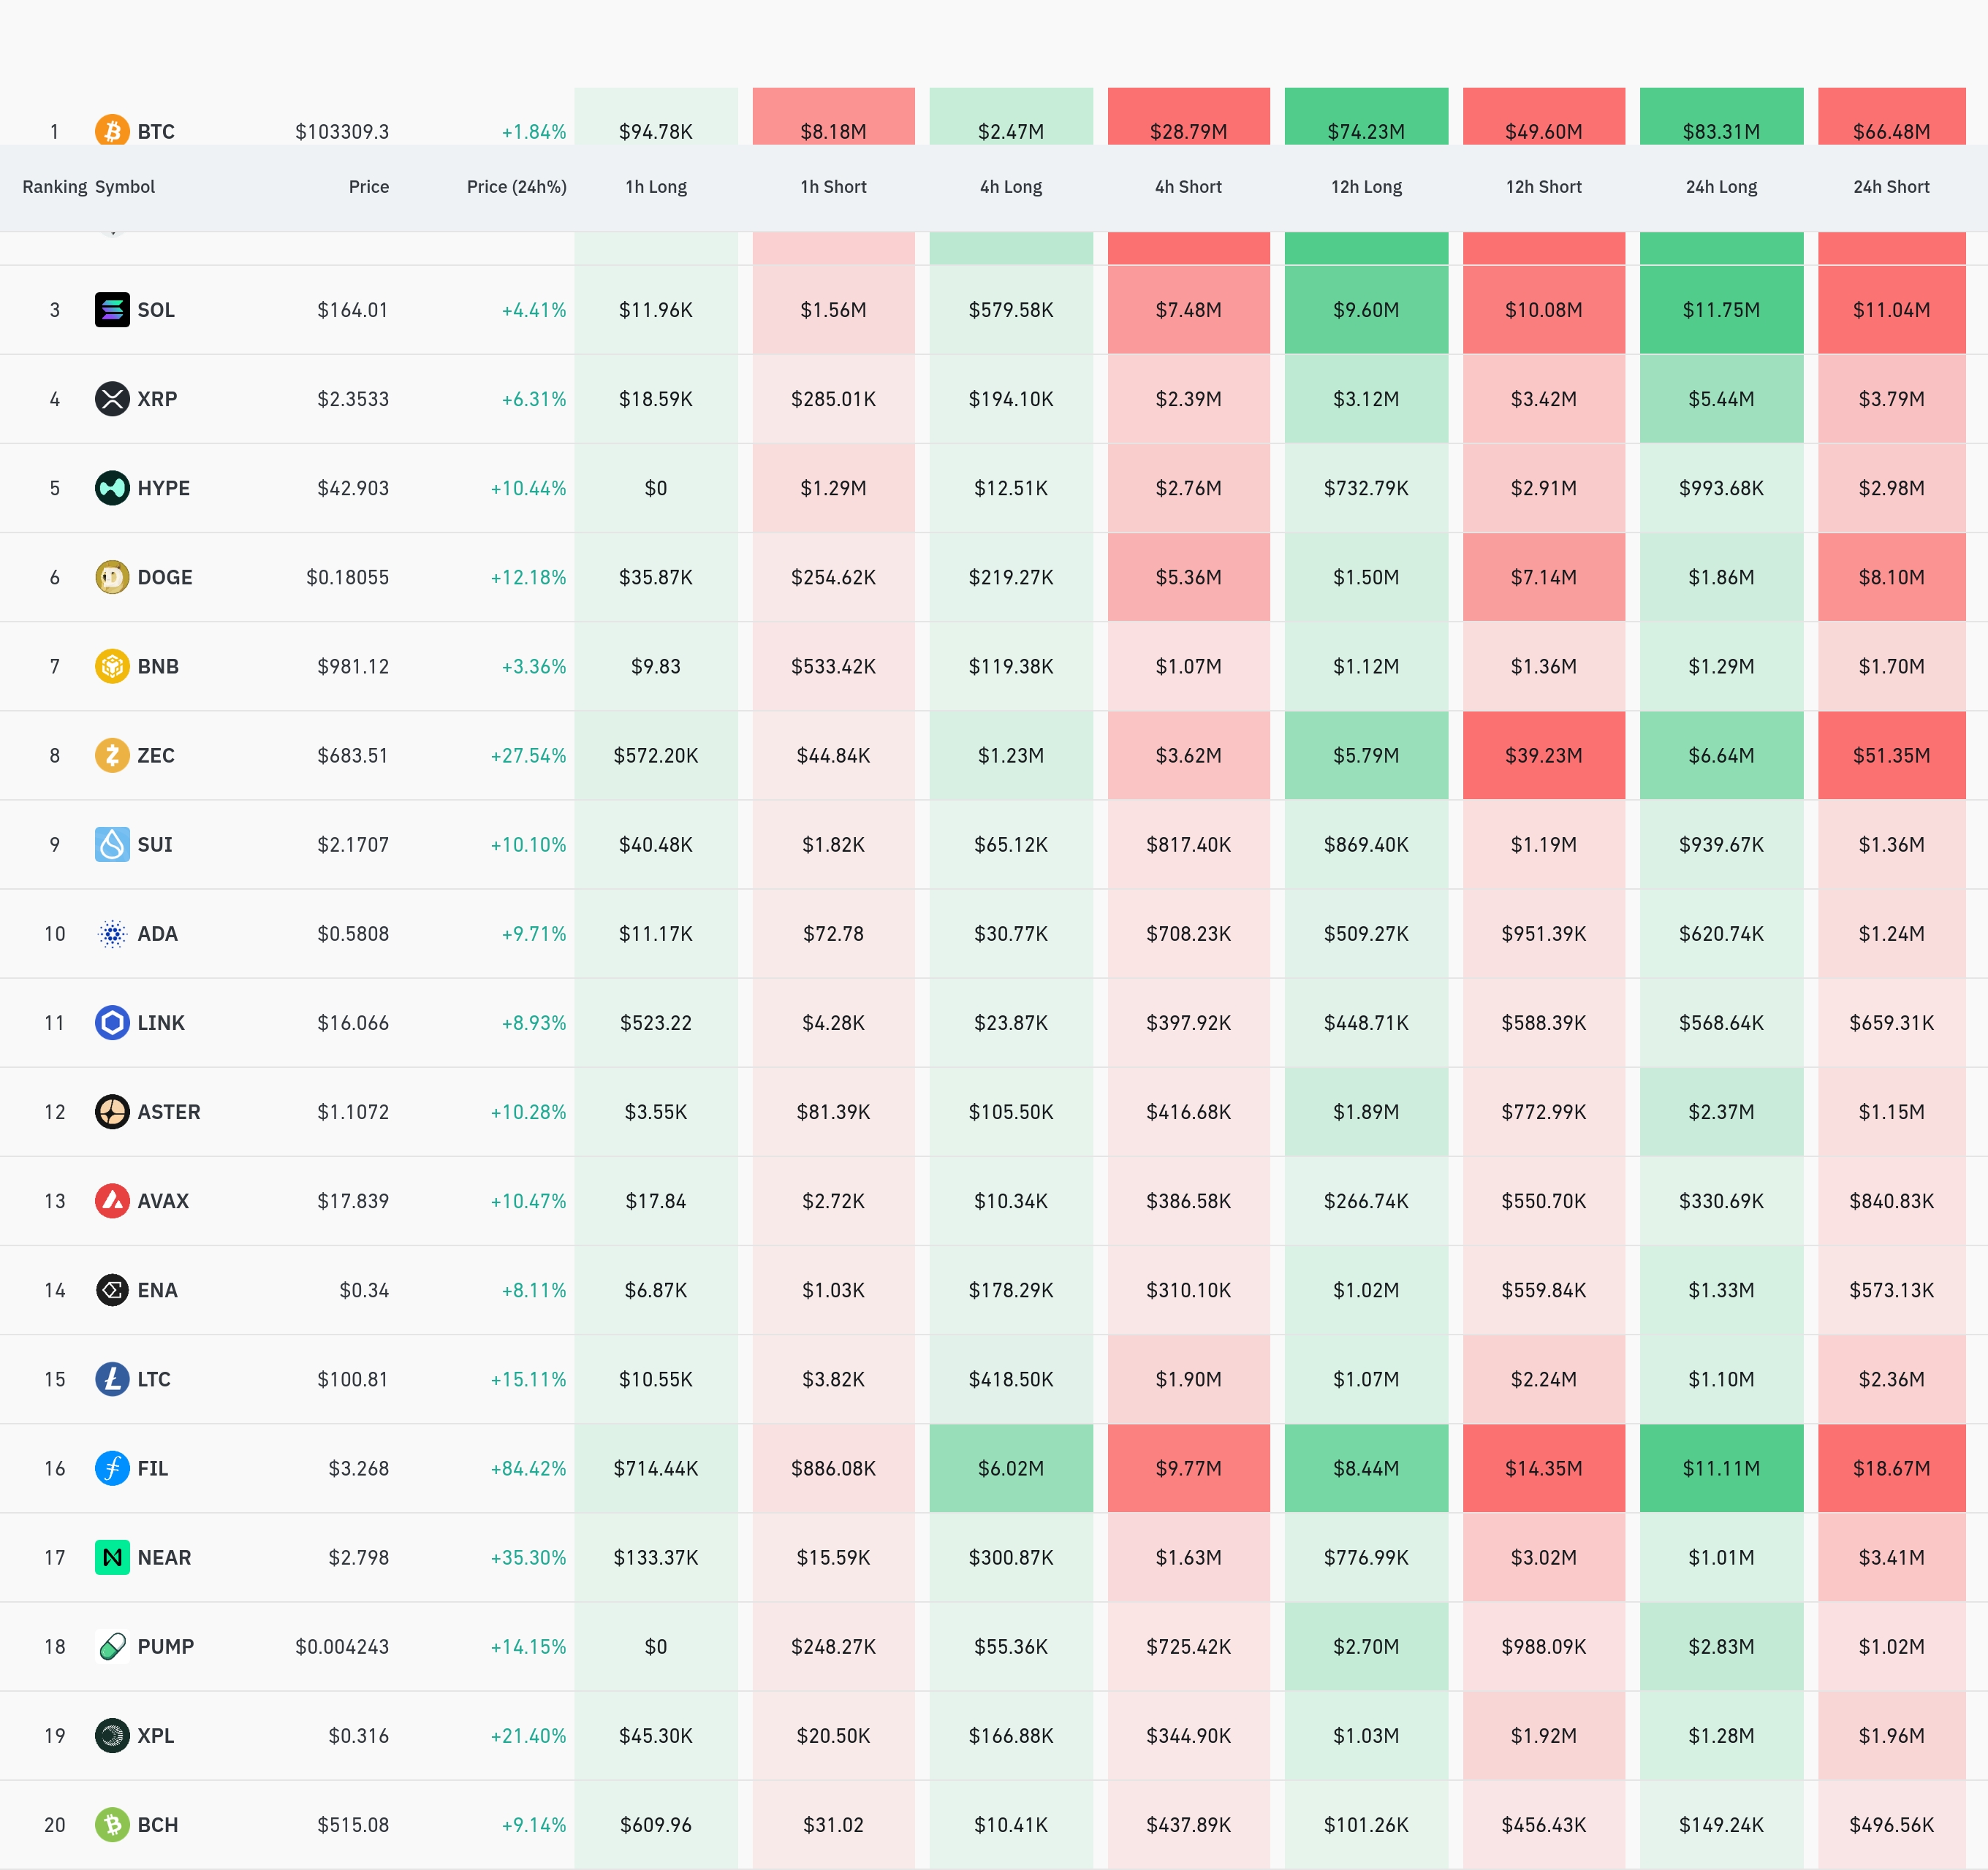Sort by 12h Short column header
The width and height of the screenshot is (1988, 1870).
pos(1543,187)
